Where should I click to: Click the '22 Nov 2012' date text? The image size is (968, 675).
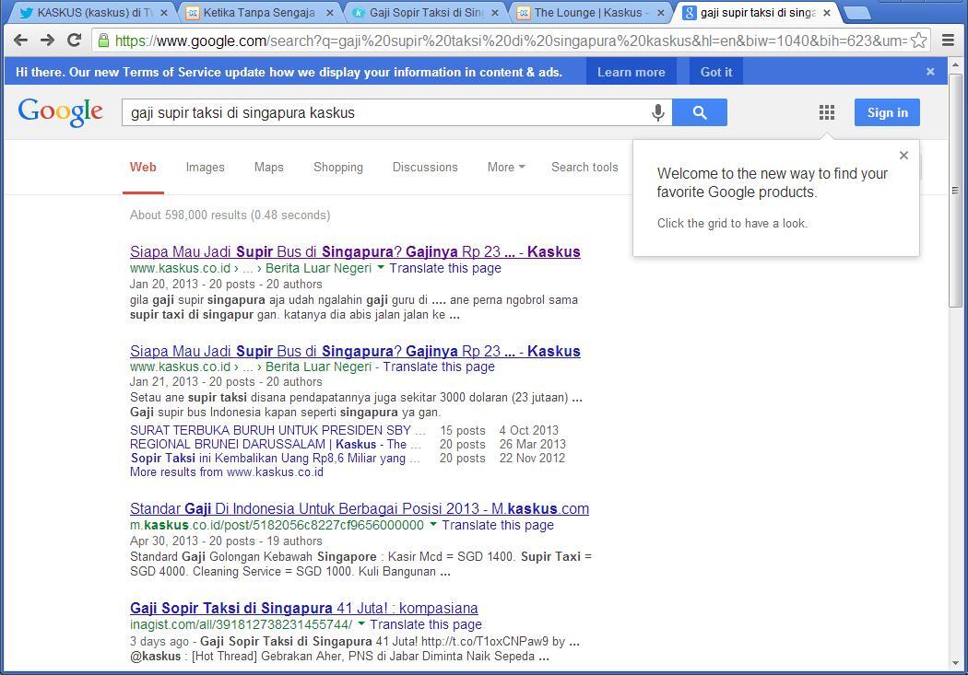532,458
